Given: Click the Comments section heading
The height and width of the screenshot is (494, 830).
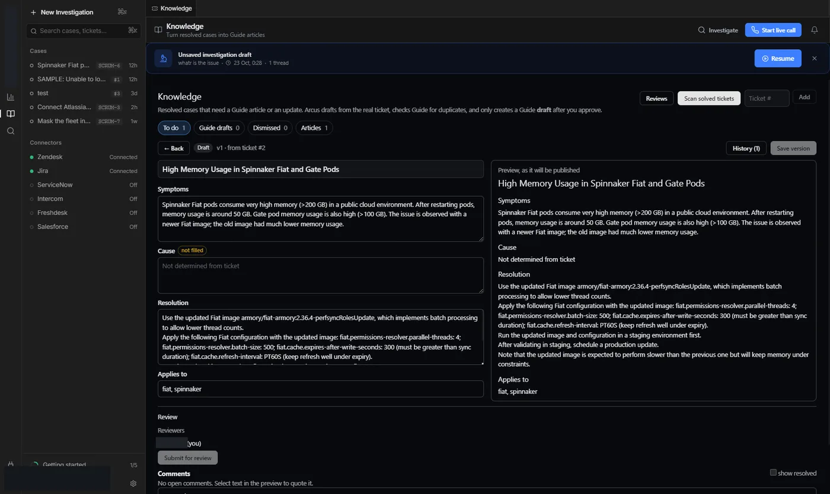Looking at the screenshot, I should click(x=174, y=474).
